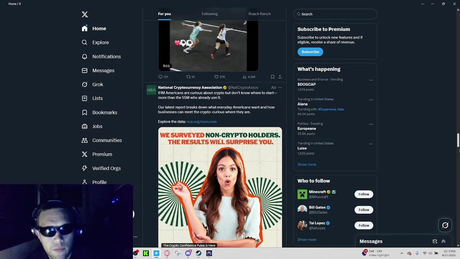Open the Europeans trending topic

click(x=307, y=128)
